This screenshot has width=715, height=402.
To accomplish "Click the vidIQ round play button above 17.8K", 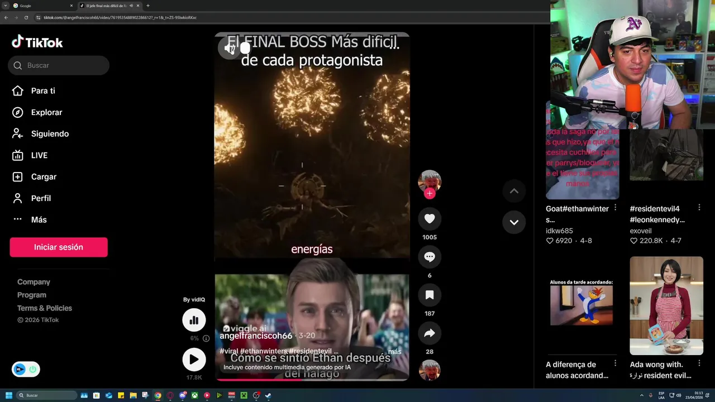I will point(194,360).
